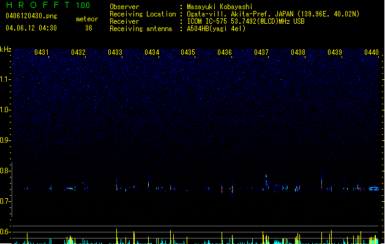Select the Ogata-vill. Akita-Pref. JAPAN location text
The image size is (385, 244).
pyautogui.click(x=273, y=14)
